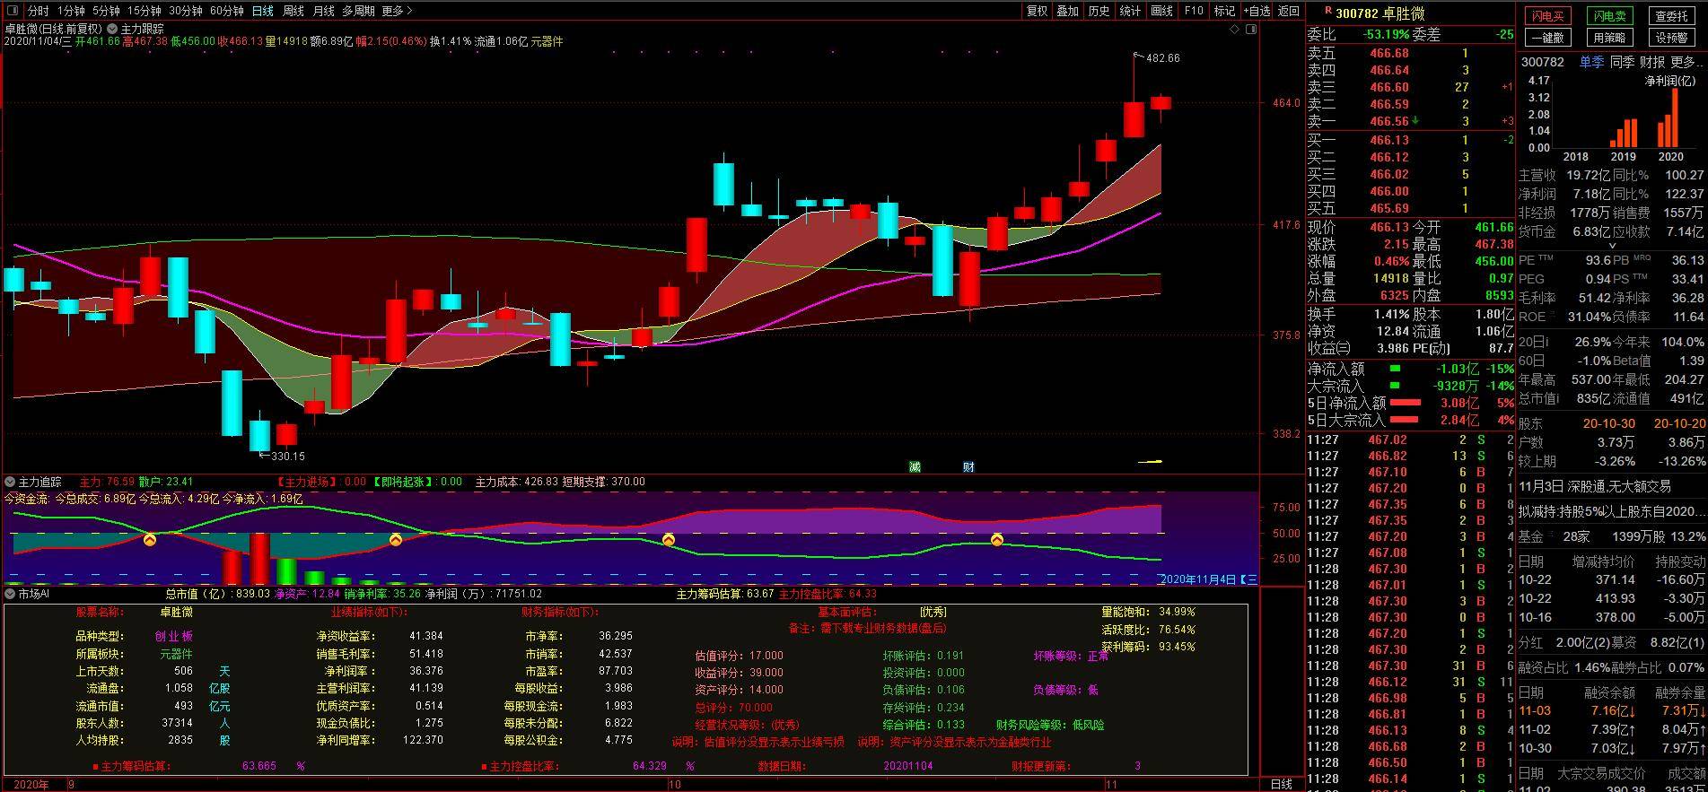Toggle the right panel icon above the chart

tap(1251, 30)
